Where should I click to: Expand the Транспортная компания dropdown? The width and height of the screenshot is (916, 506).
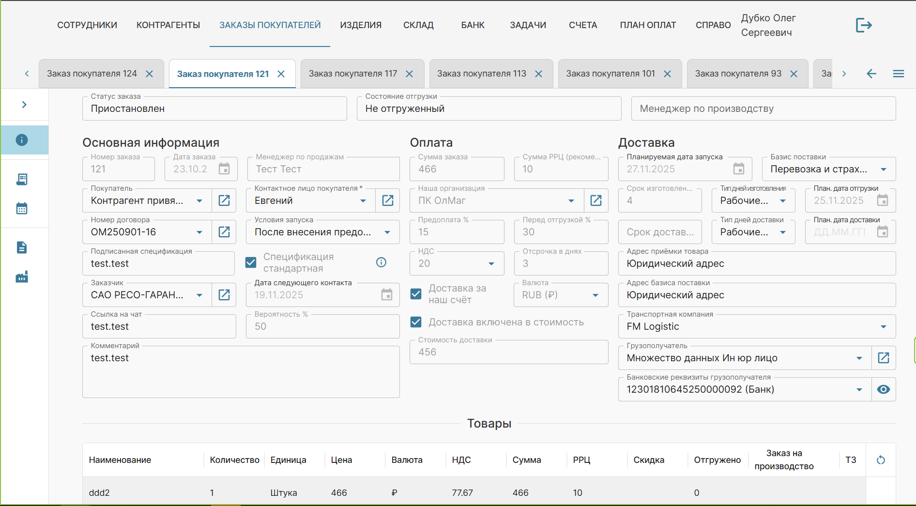[x=883, y=327]
